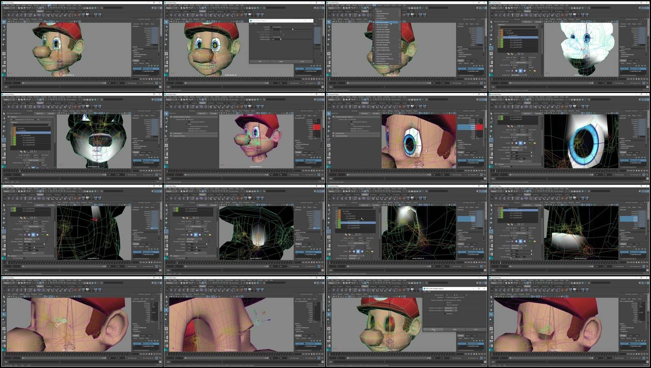Select Mirror across XY radio button
The image size is (651, 368).
[x=445, y=295]
